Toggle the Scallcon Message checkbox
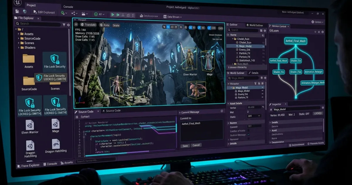Image resolution: width=352 pixels, height=185 pixels. click(x=248, y=135)
